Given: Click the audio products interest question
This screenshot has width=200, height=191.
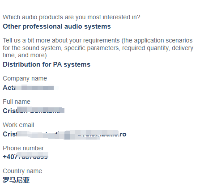Looking at the screenshot, I should 72,17.
